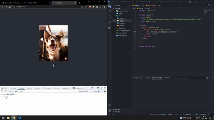Toggle the primary sidebar layout icon in VS Code title bar

click(190, 2)
